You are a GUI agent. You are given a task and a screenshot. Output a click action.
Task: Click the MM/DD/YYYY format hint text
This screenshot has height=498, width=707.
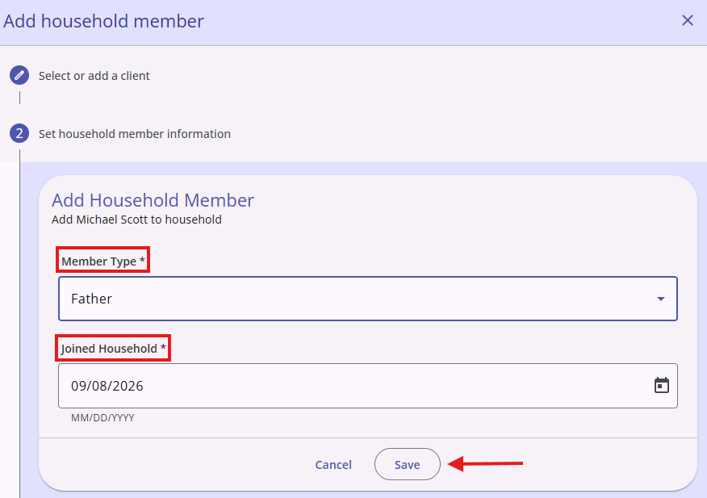coord(102,418)
